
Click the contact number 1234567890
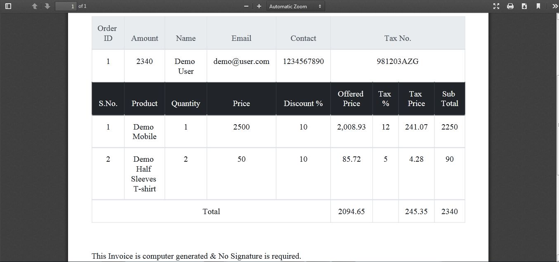click(303, 61)
